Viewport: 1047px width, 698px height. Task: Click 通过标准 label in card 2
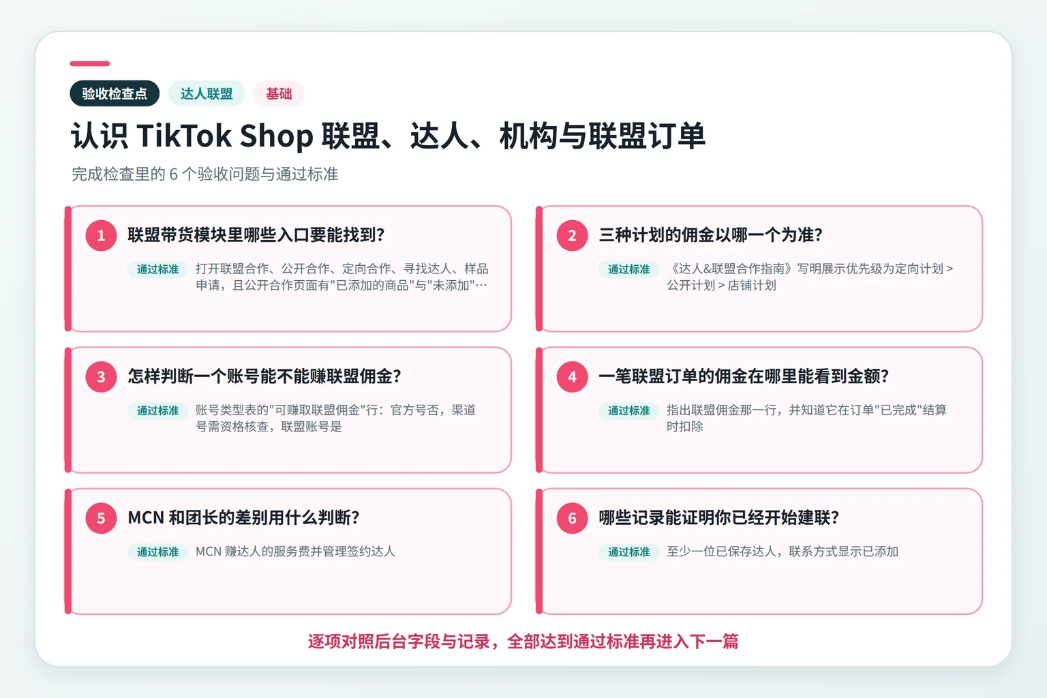pyautogui.click(x=628, y=269)
